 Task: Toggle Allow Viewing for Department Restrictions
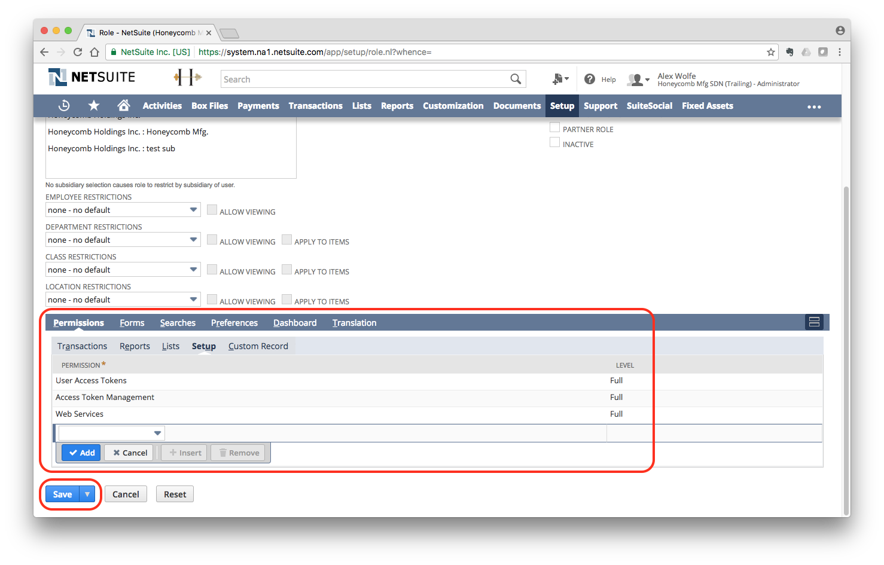pyautogui.click(x=212, y=240)
